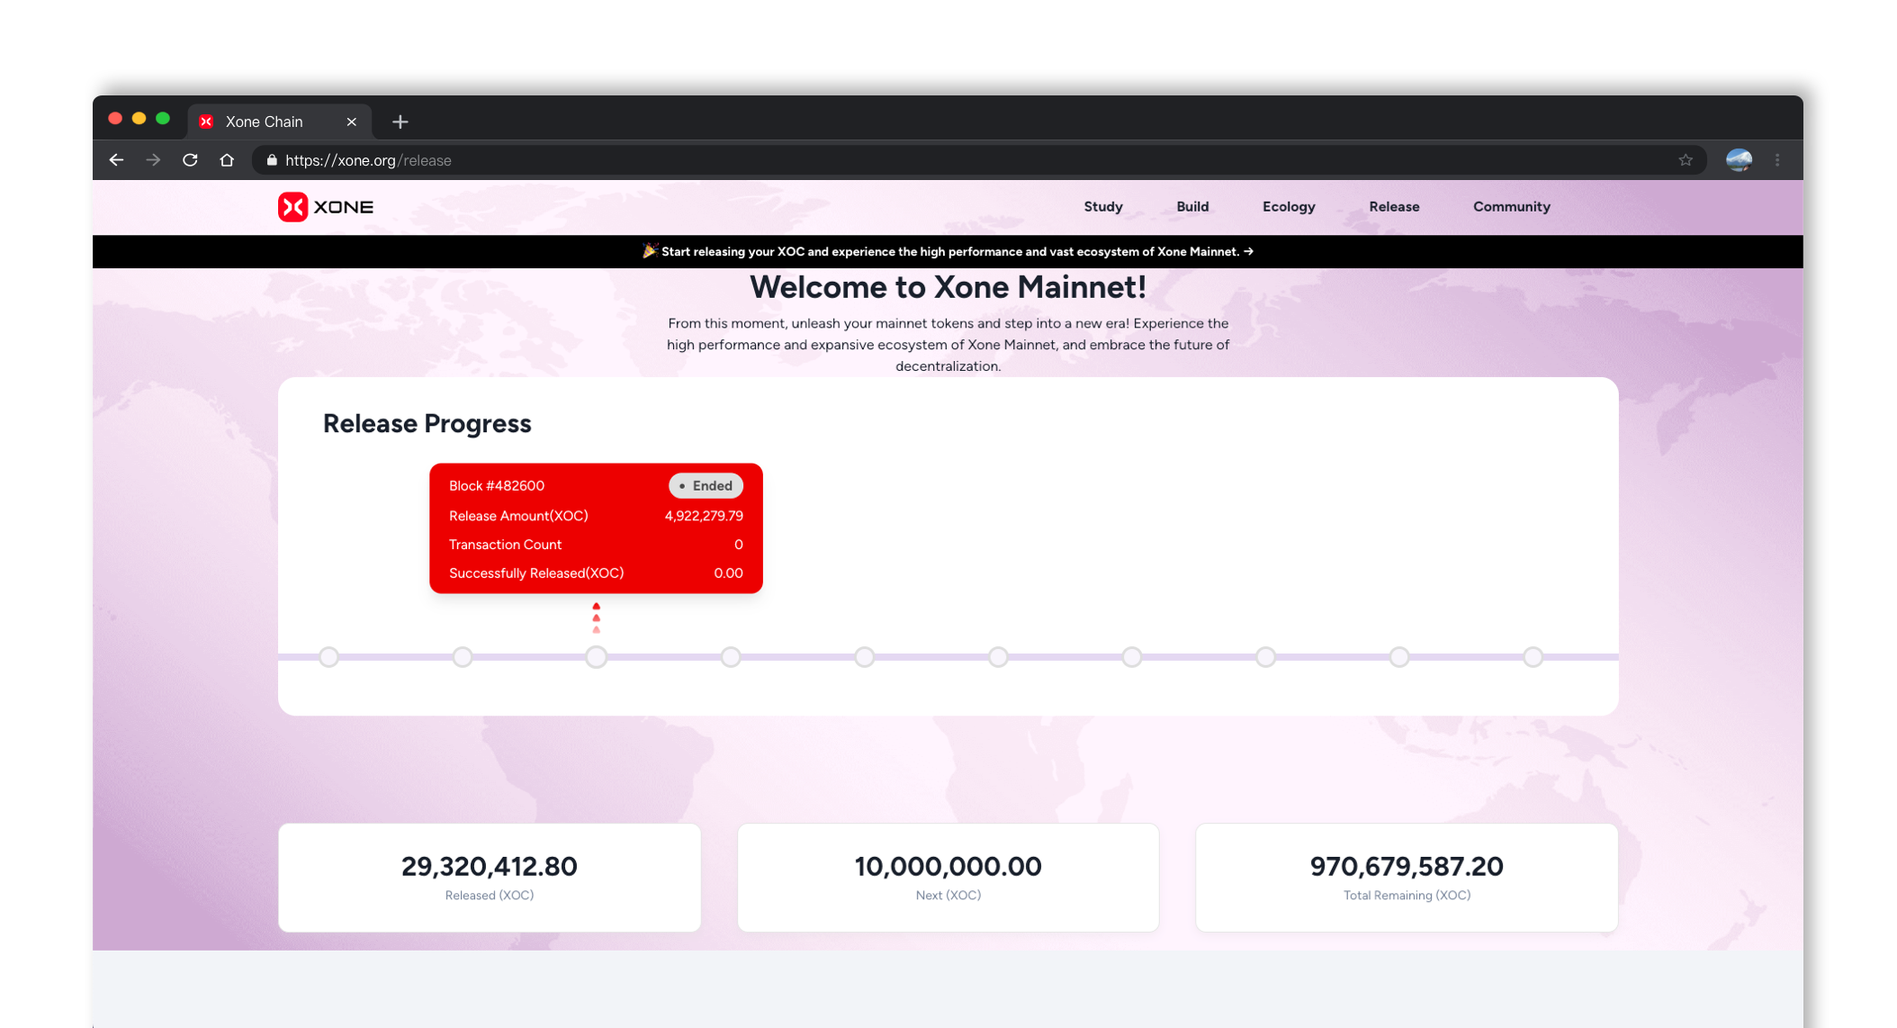Click the browser home icon
Screen dimensions: 1897x1028
(x=227, y=160)
